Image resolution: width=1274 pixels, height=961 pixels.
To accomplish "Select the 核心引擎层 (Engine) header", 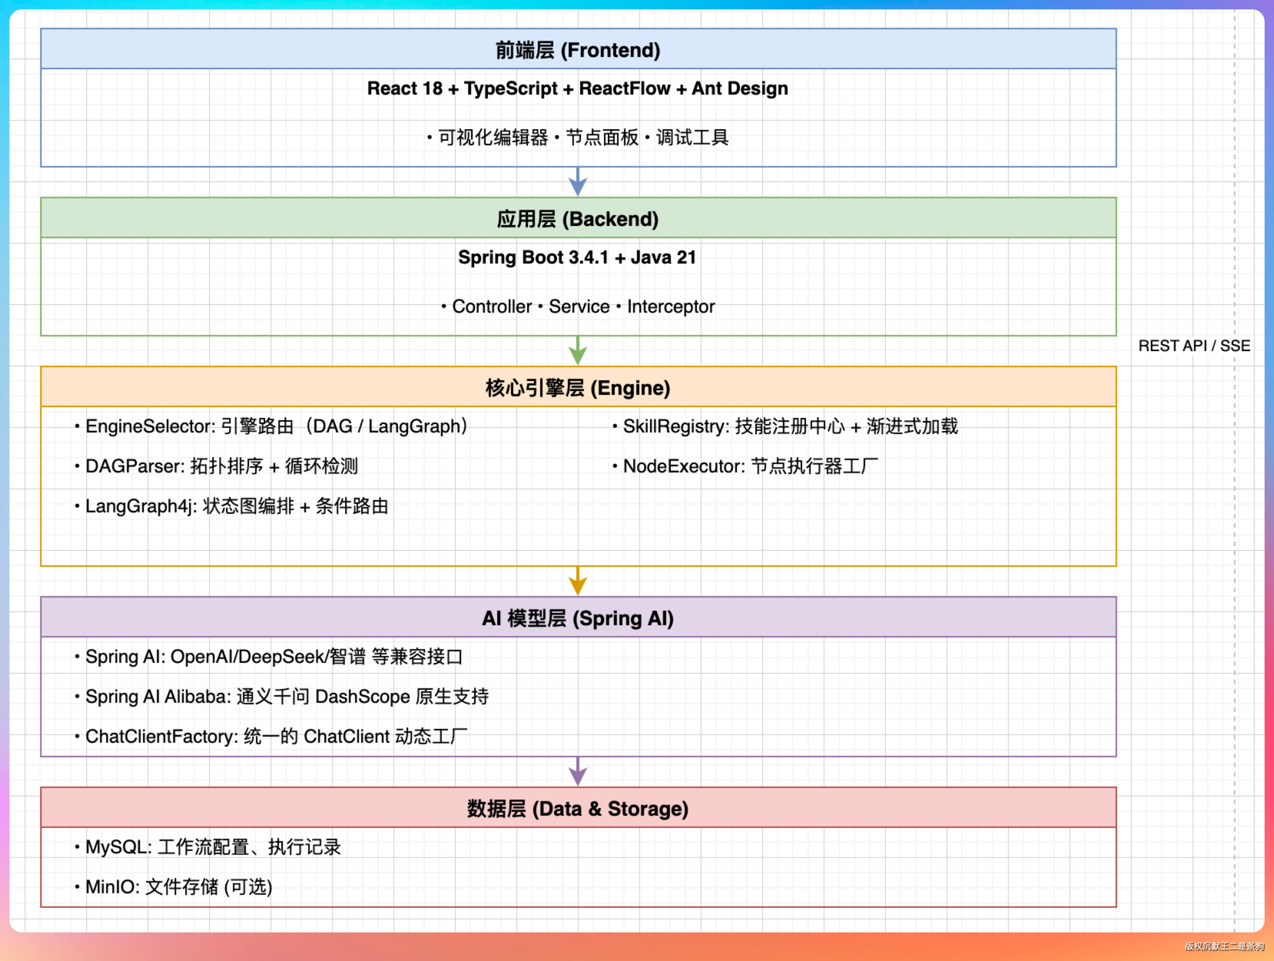I will click(578, 388).
